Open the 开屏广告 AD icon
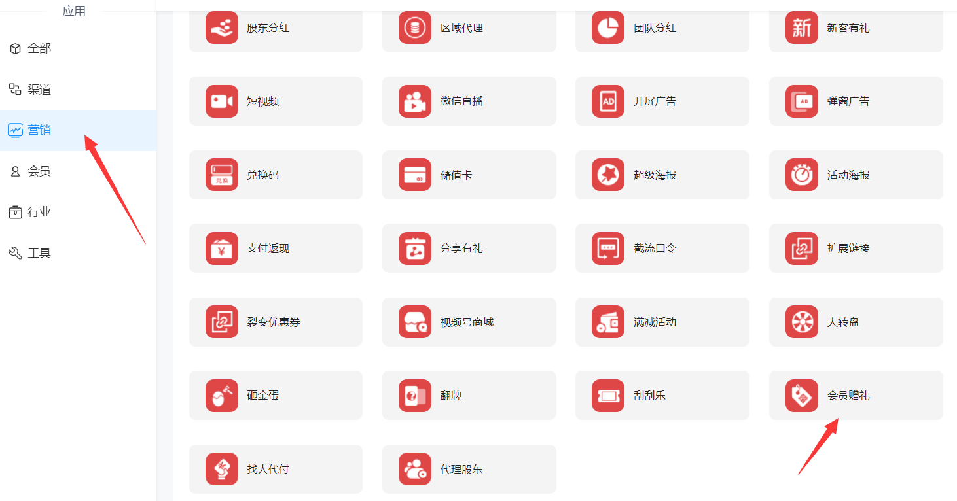The height and width of the screenshot is (501, 957). tap(608, 101)
